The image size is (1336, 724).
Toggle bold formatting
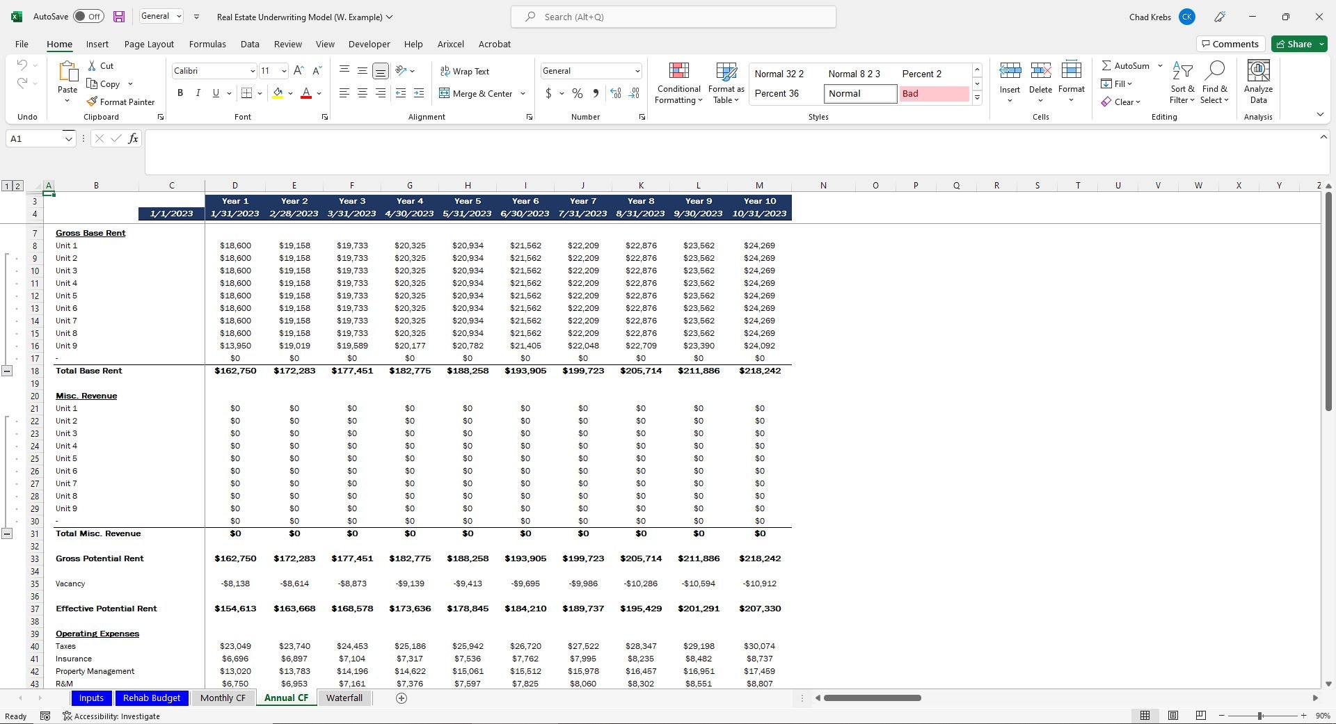click(180, 92)
